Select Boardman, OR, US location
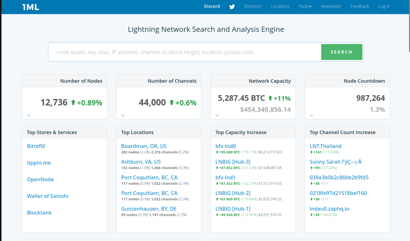 point(144,146)
